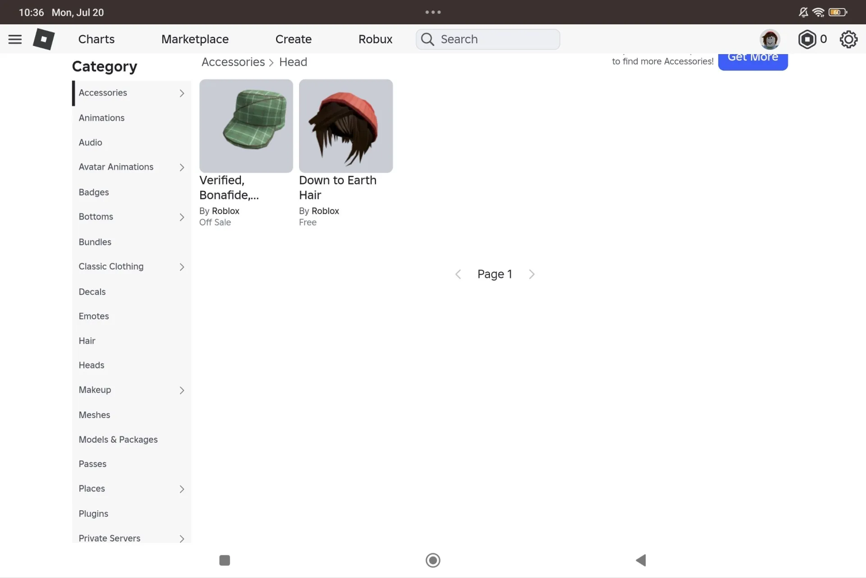Open the settings gear icon
This screenshot has height=578, width=866.
(848, 39)
